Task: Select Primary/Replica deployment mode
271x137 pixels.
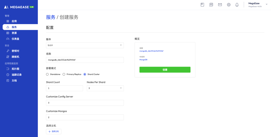Action: [x=64, y=74]
